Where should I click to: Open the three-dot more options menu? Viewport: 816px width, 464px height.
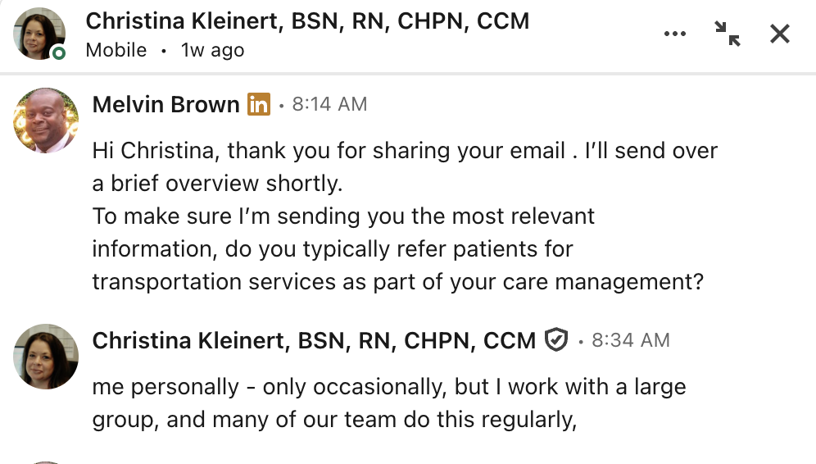tap(674, 34)
